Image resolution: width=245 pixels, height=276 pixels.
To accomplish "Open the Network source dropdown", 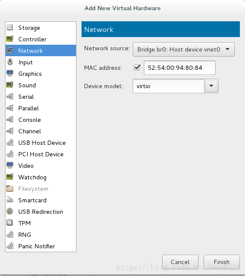I will (184, 49).
